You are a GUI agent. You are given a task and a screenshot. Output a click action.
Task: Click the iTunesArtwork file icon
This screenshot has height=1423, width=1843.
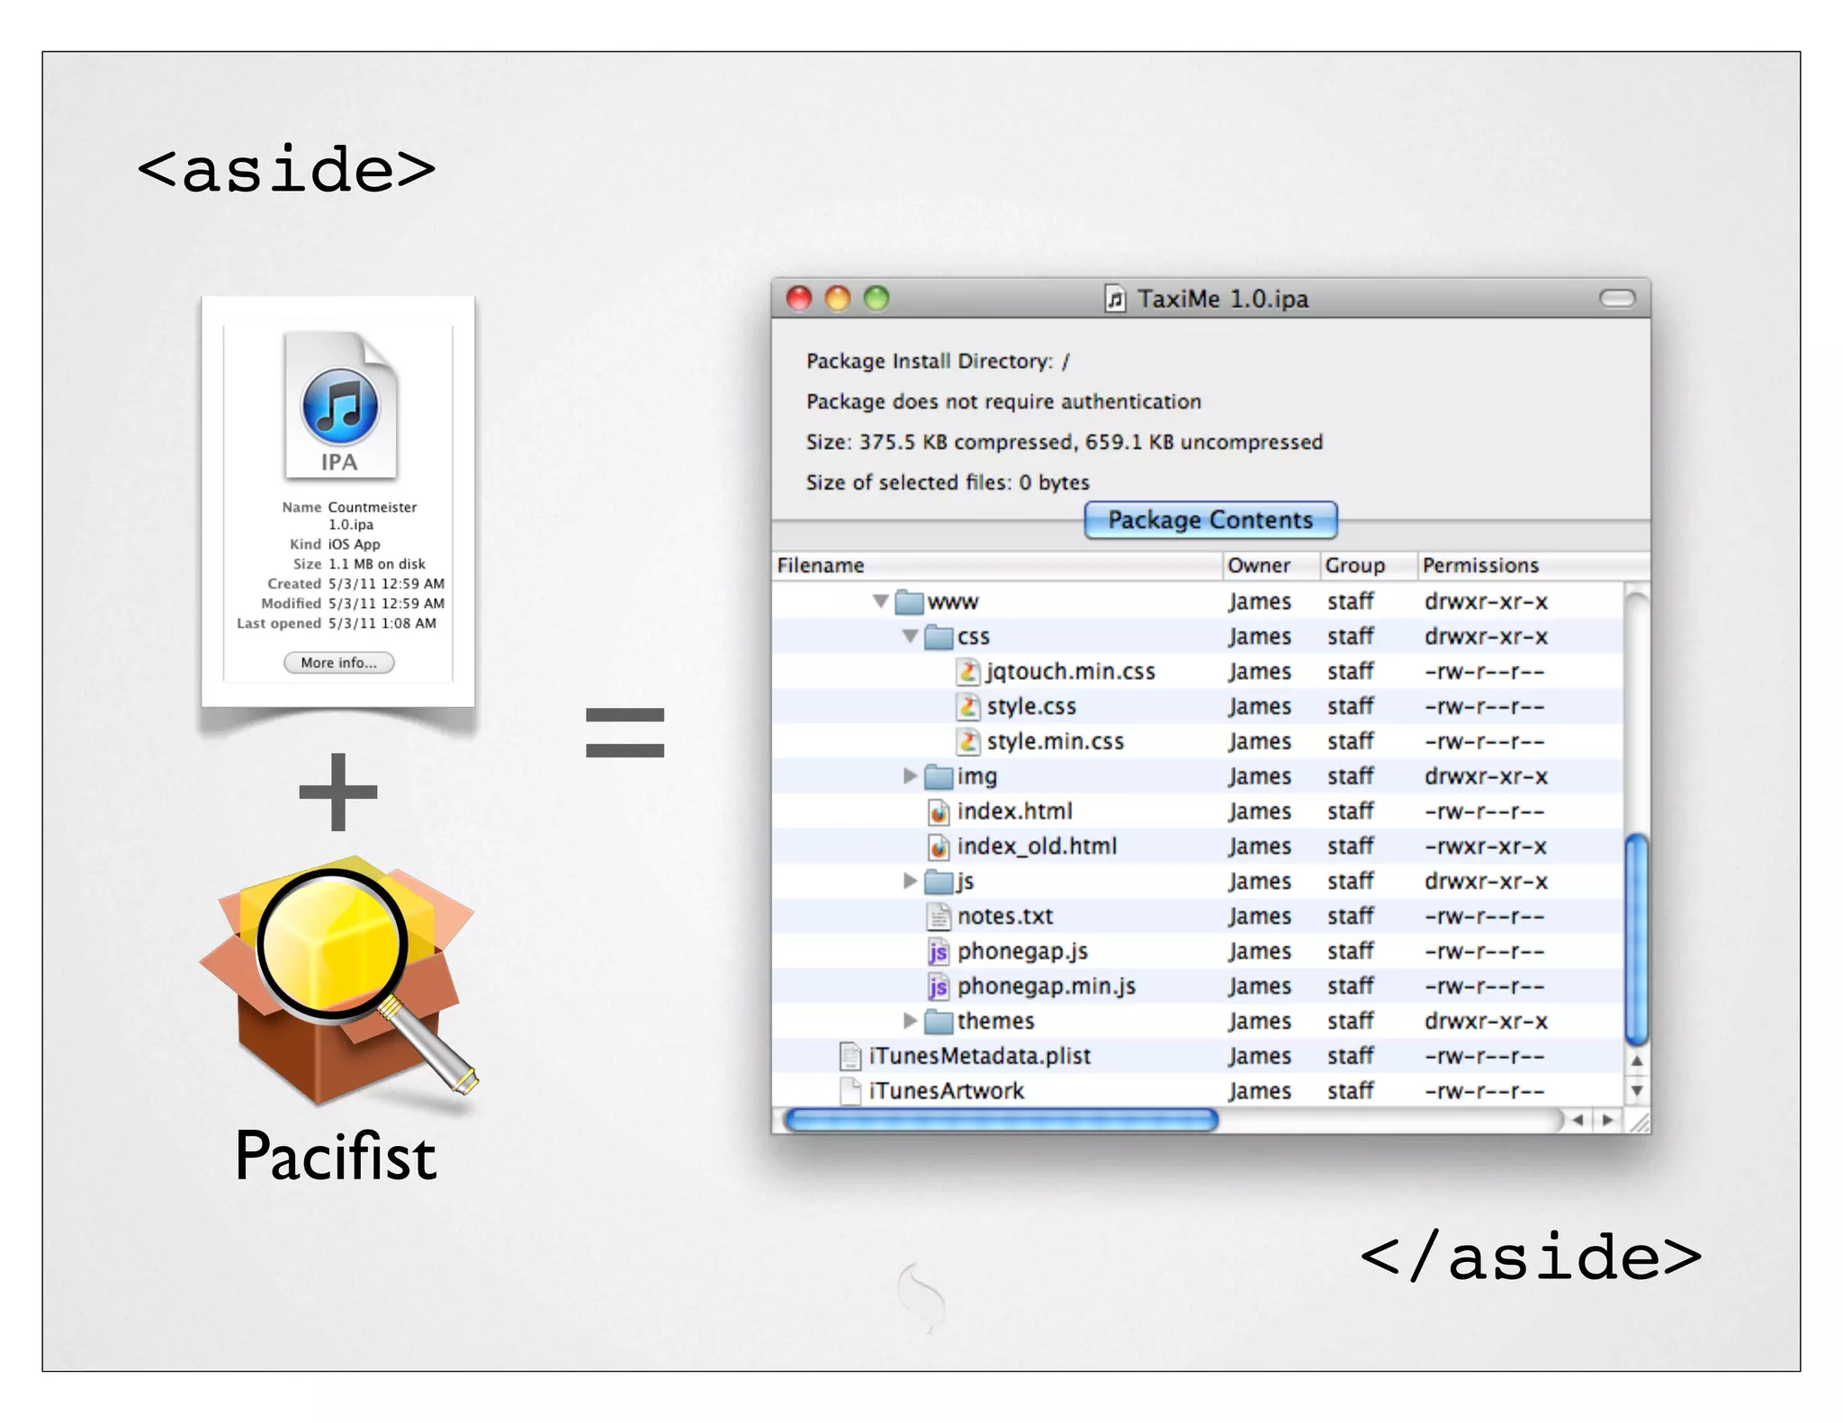[850, 1091]
